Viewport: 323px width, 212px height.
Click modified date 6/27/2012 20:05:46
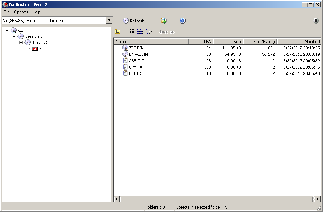[302, 67]
